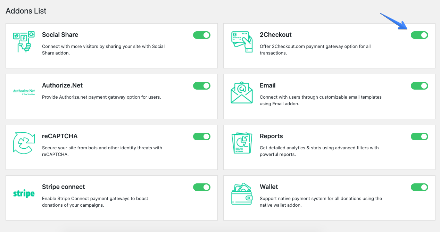The image size is (440, 232).
Task: Turn off the Reports addon toggle
Action: (420, 136)
